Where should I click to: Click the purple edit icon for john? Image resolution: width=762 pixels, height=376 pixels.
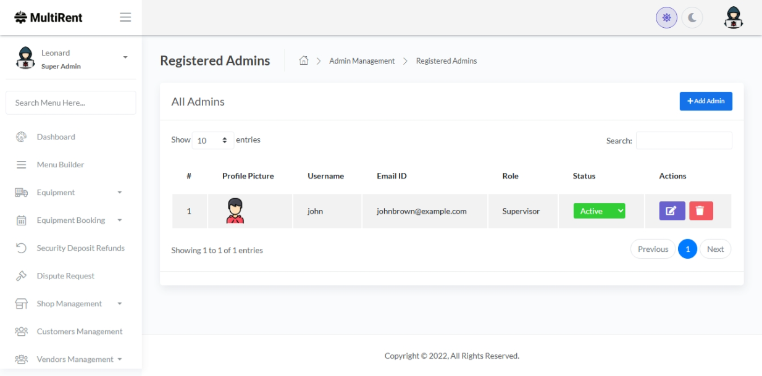(672, 211)
